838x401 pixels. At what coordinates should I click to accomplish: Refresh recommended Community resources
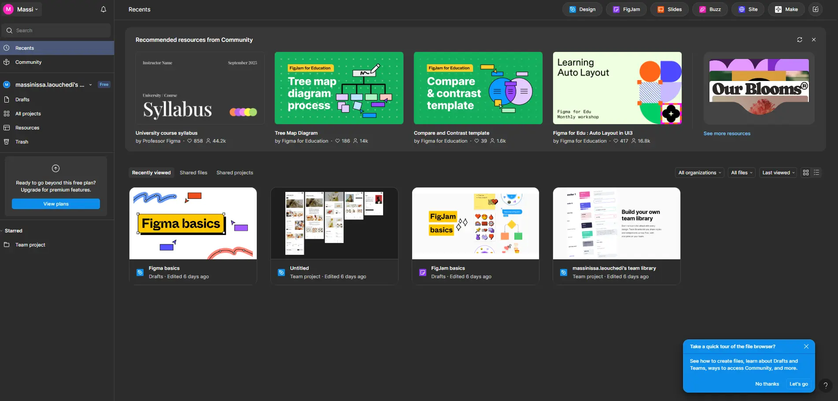799,40
